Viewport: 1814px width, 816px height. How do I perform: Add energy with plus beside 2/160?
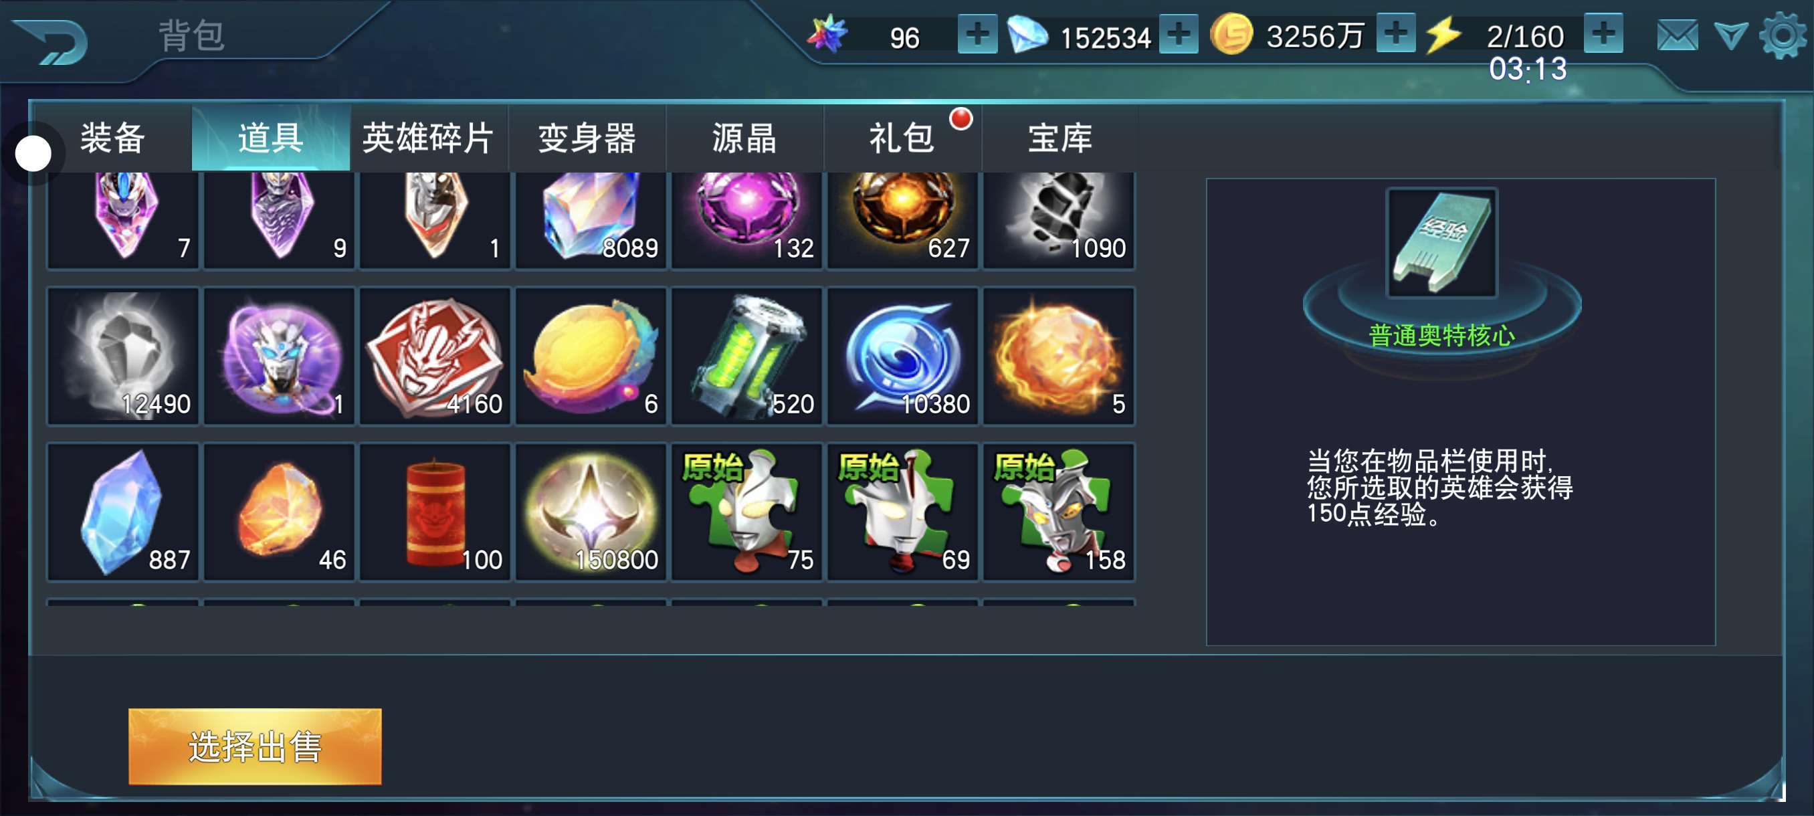(x=1603, y=32)
